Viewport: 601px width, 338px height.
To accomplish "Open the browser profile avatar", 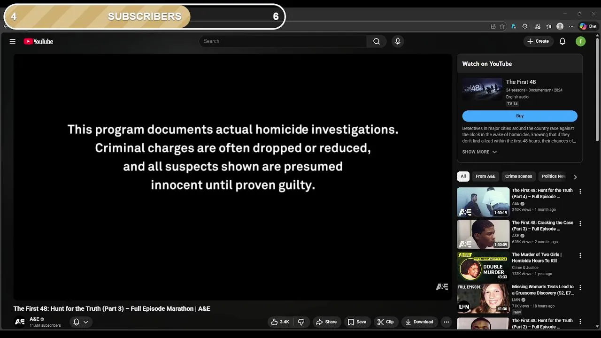I will coord(560,26).
